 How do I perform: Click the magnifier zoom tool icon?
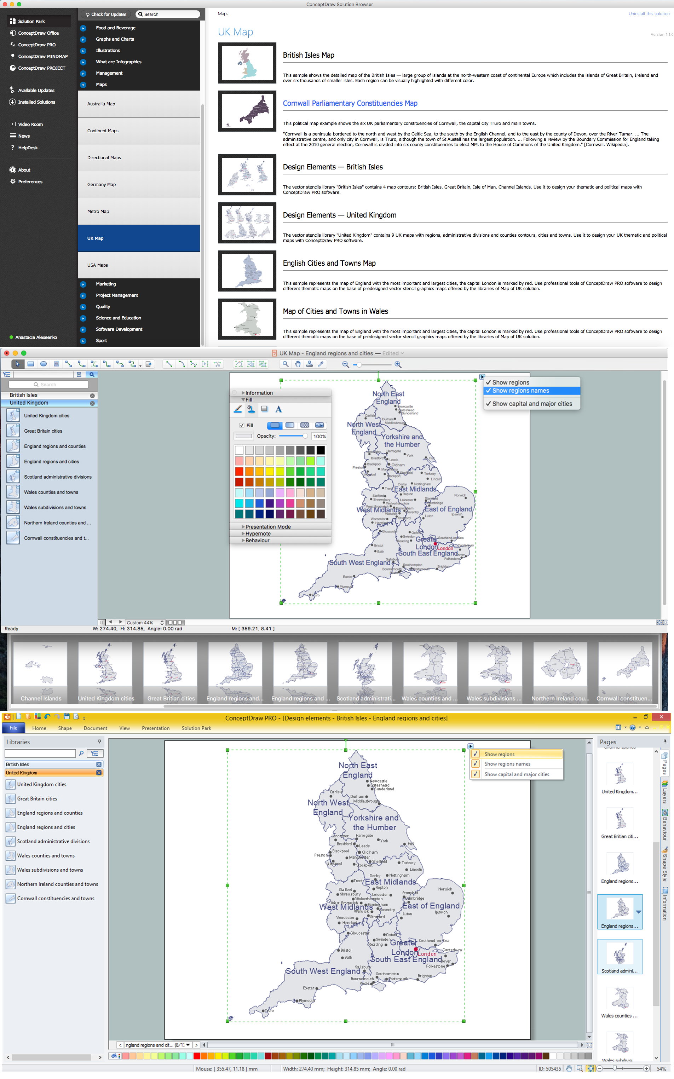coord(286,364)
